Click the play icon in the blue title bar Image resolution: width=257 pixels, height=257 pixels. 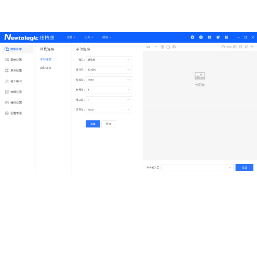(x=192, y=37)
